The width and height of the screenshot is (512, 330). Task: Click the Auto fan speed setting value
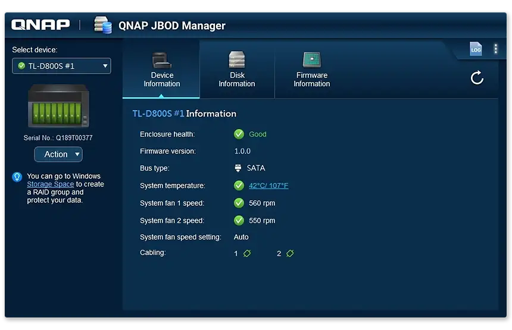(241, 237)
